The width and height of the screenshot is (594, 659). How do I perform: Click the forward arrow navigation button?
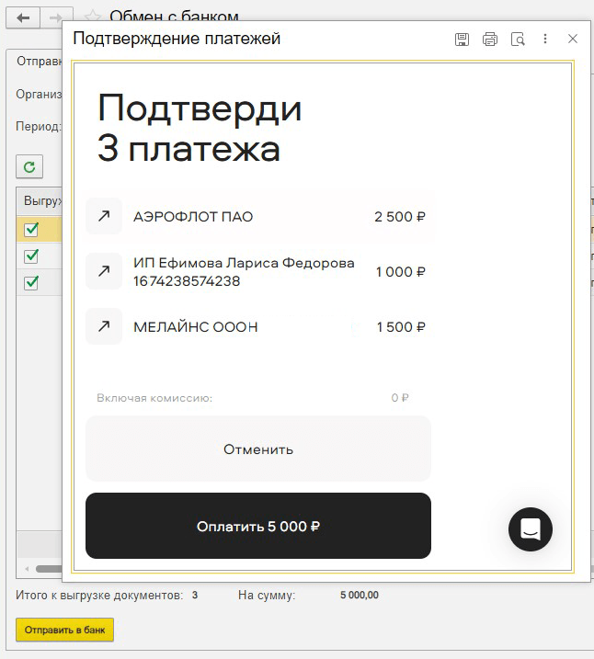(55, 17)
